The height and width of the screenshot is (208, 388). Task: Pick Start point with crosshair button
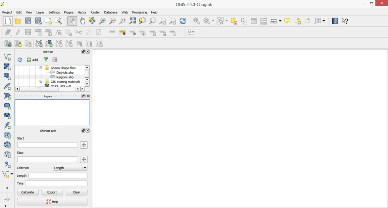click(84, 145)
